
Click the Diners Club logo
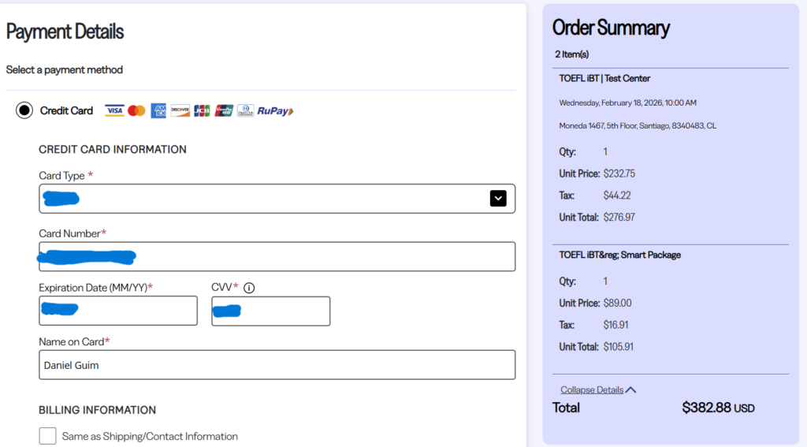coord(246,110)
